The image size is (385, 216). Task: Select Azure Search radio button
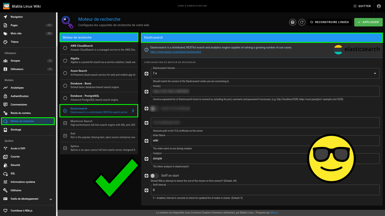[x=65, y=73]
